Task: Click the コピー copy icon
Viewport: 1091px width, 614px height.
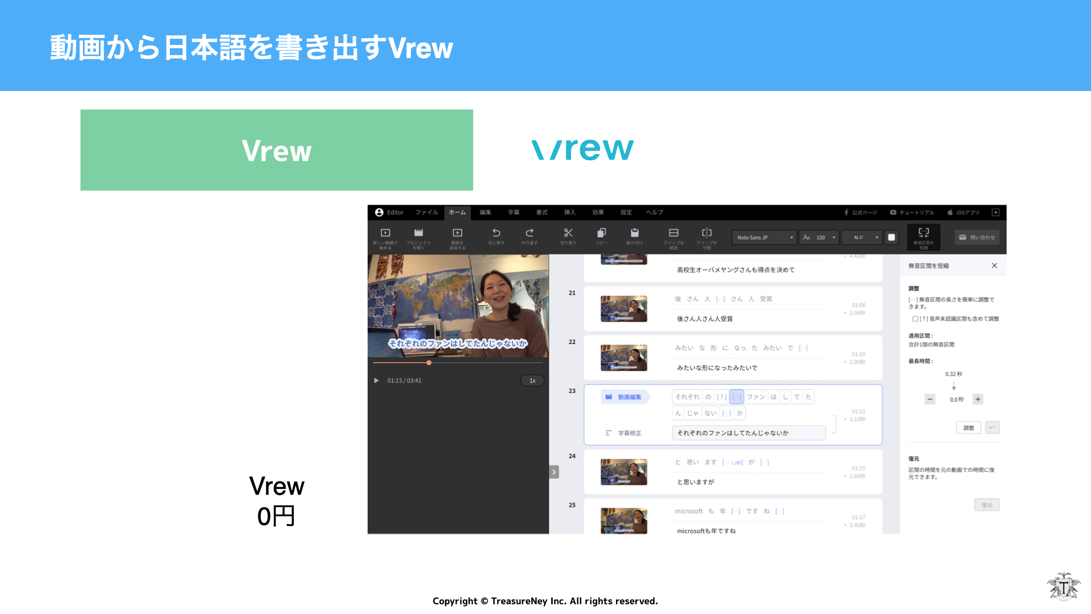Action: [x=602, y=233]
